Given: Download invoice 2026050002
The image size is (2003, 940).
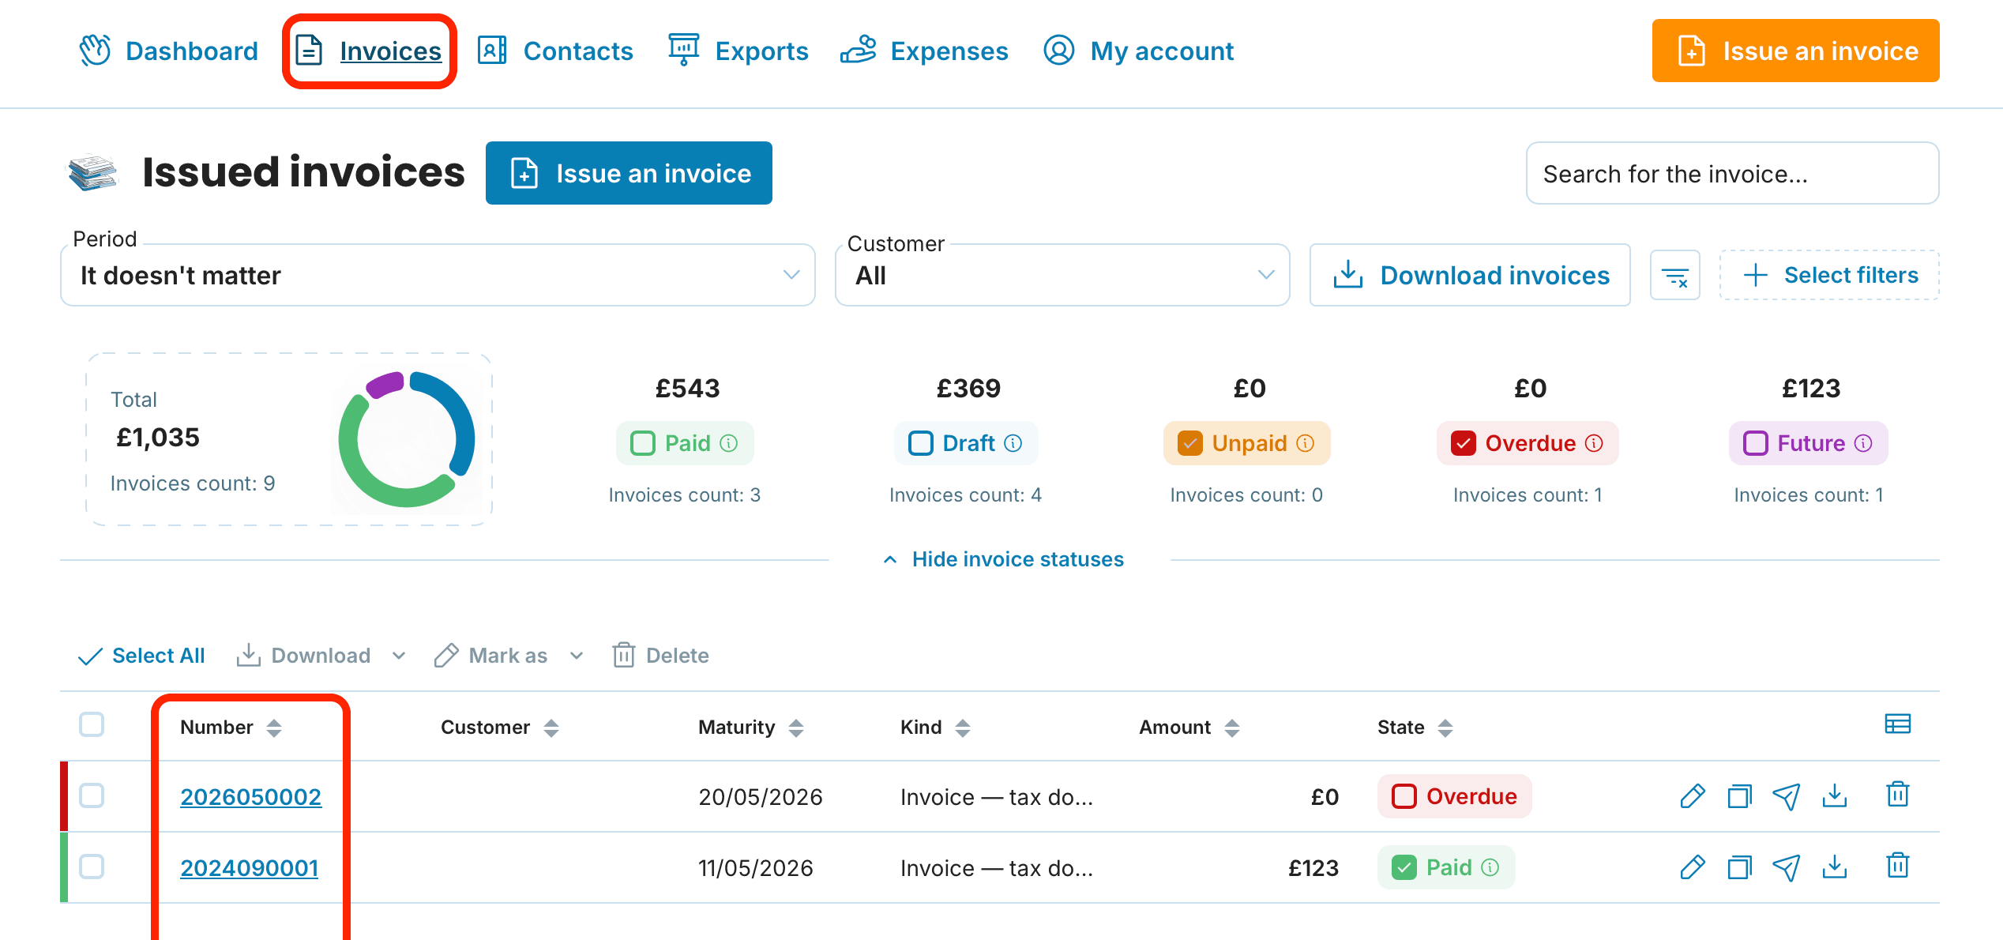Looking at the screenshot, I should [x=1835, y=795].
